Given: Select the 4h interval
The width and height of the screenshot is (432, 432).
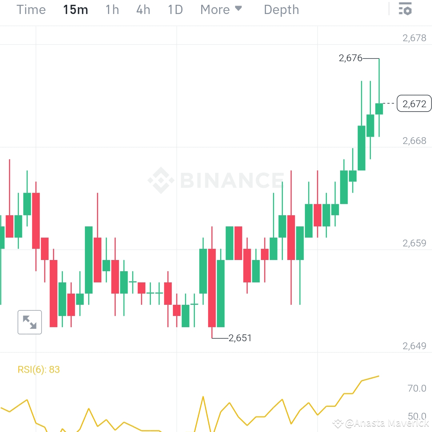Looking at the screenshot, I should pos(143,10).
